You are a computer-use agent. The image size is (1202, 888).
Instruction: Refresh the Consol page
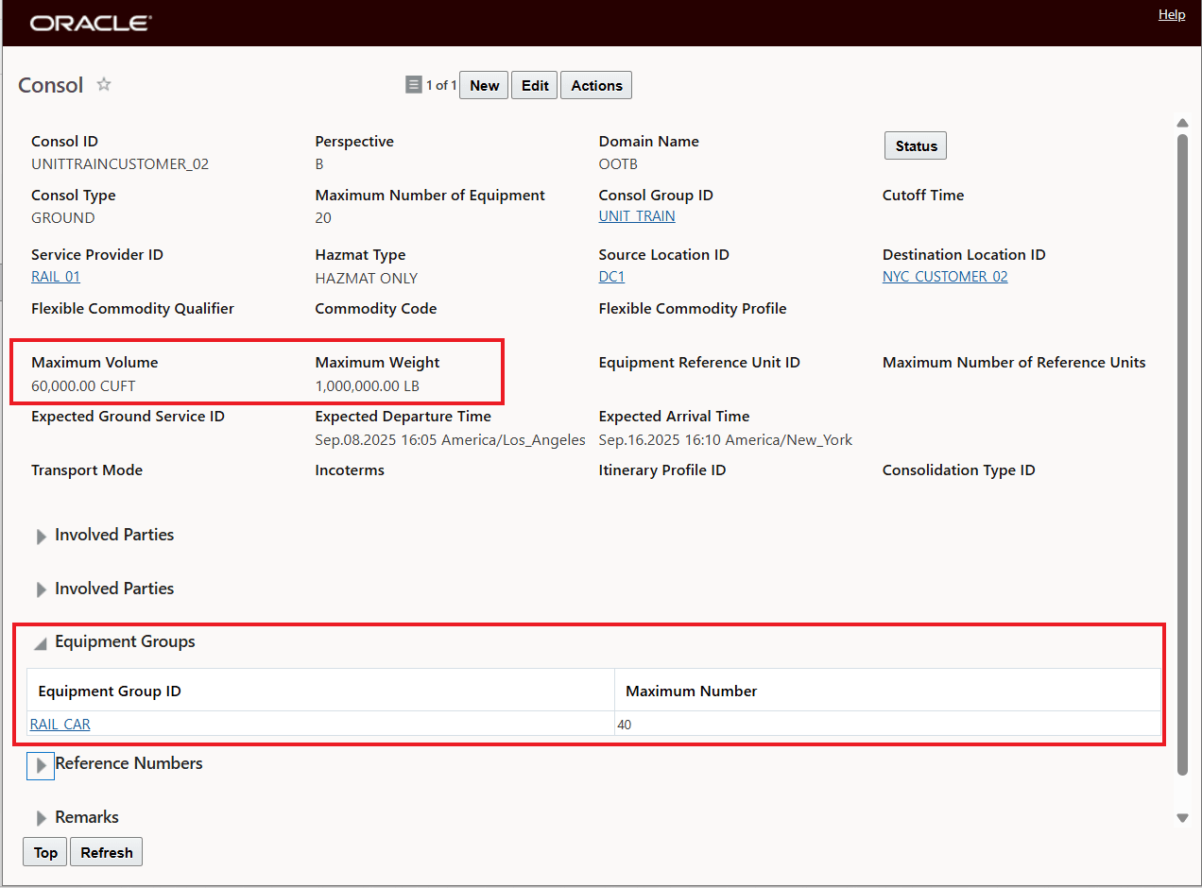(107, 852)
